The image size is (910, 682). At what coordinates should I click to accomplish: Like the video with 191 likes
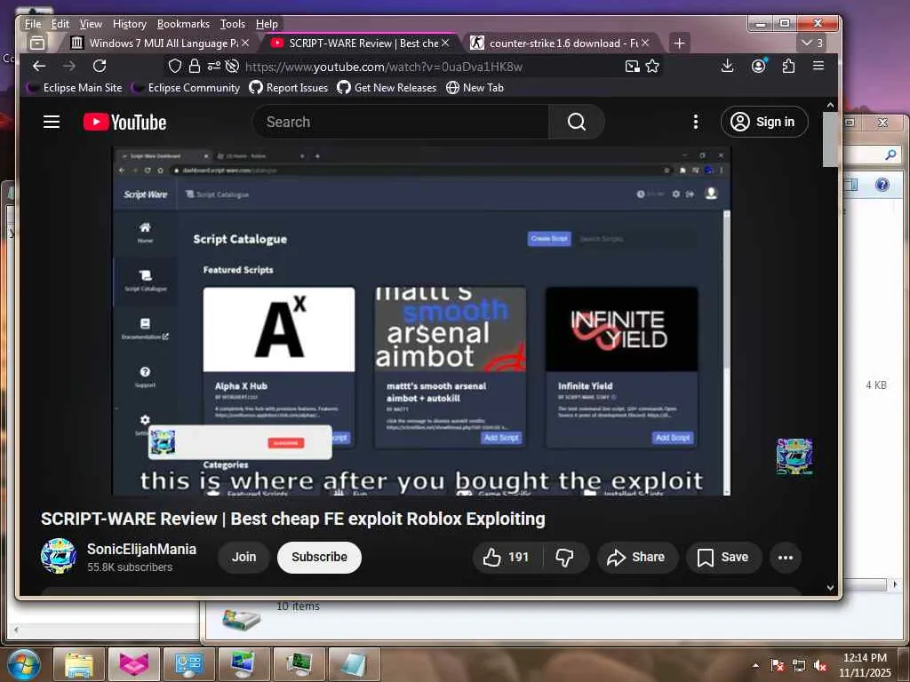click(x=506, y=557)
